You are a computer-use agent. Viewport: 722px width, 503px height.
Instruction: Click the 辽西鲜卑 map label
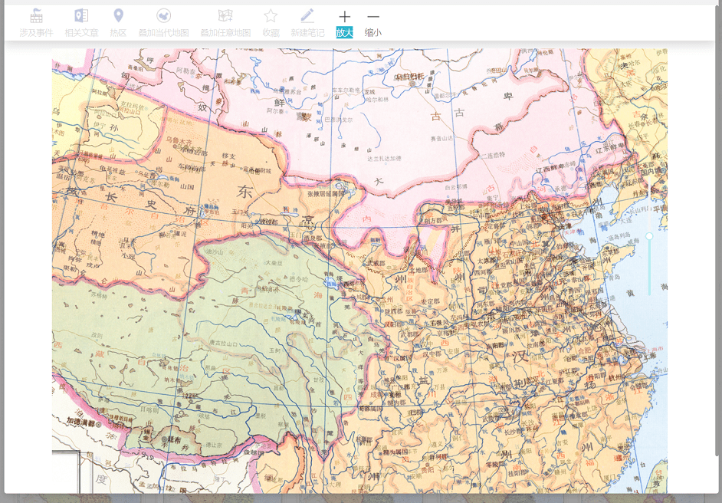point(551,169)
